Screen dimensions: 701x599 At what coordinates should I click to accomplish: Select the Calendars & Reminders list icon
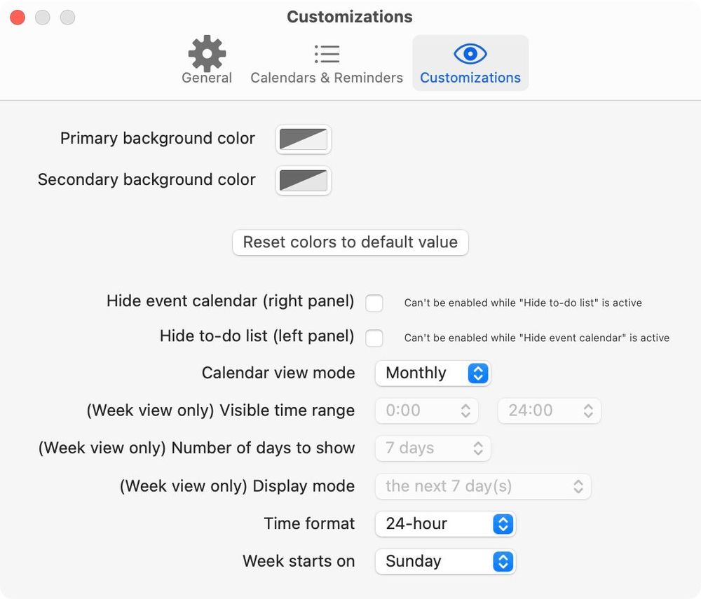tap(327, 53)
